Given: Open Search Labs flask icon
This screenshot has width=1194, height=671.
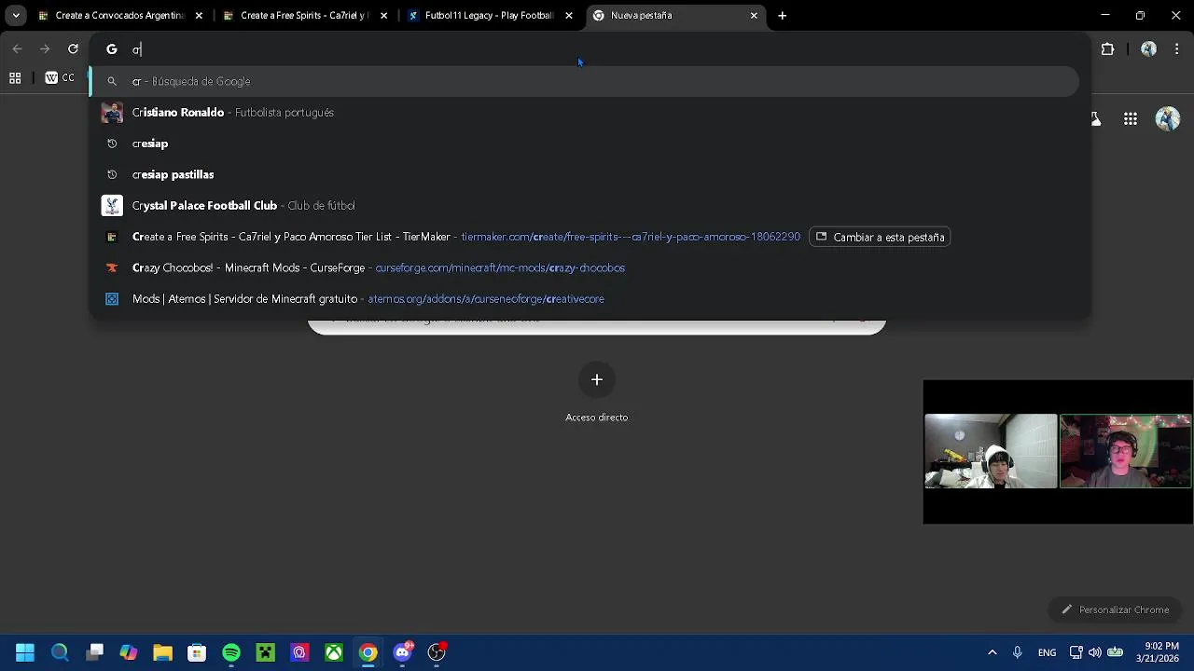Looking at the screenshot, I should click(x=1096, y=118).
